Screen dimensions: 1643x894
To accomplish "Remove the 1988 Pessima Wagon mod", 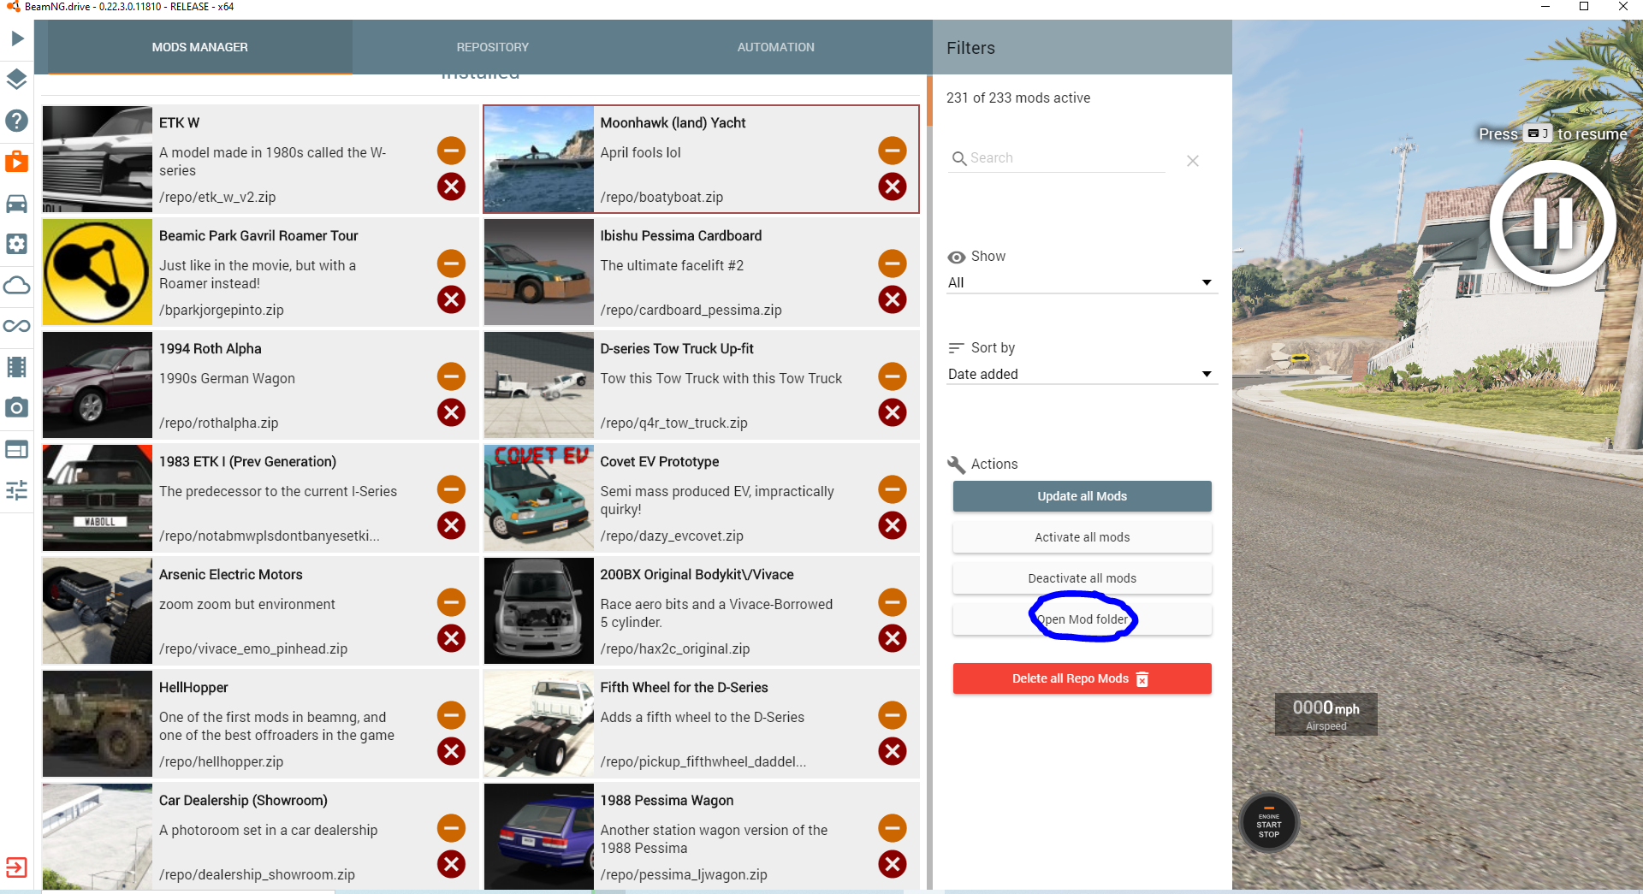I will (893, 864).
